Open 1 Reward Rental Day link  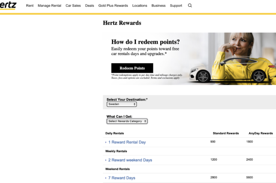pyautogui.click(x=127, y=142)
